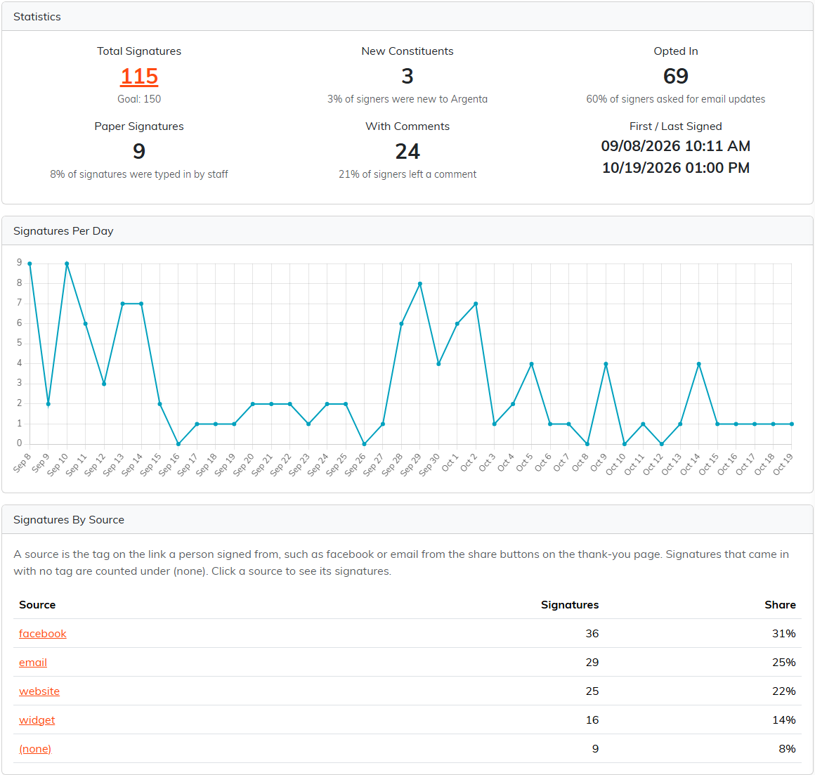The image size is (815, 775).
Task: Open the 115 total signatures link
Action: coord(139,77)
